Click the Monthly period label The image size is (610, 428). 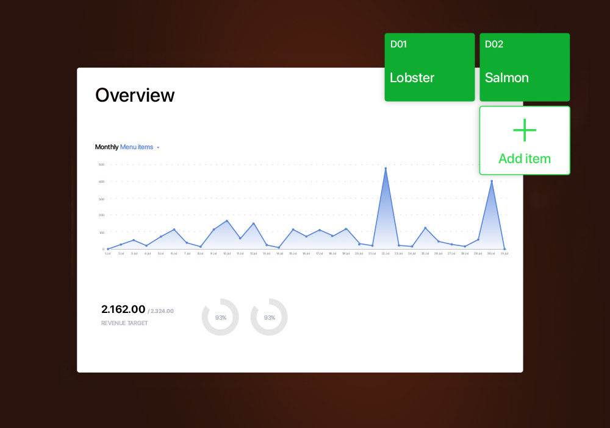[x=107, y=147]
